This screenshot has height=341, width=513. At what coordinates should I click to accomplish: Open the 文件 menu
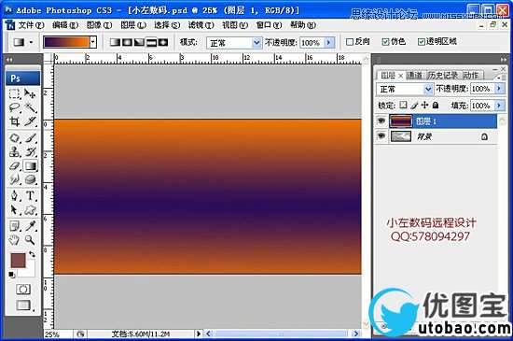[x=31, y=25]
